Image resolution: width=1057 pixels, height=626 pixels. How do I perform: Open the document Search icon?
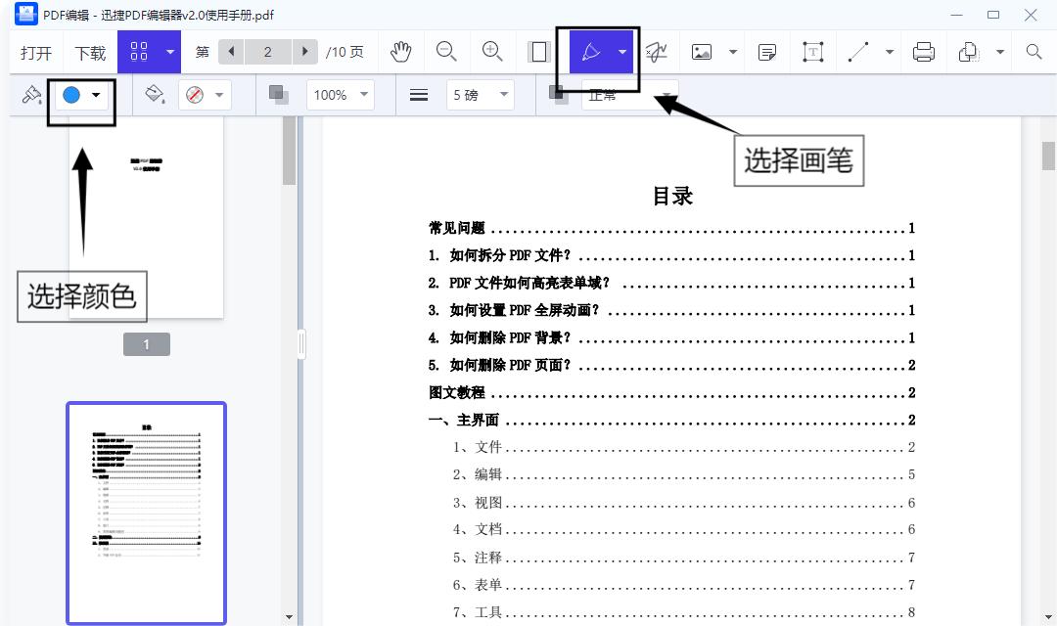click(x=1033, y=51)
